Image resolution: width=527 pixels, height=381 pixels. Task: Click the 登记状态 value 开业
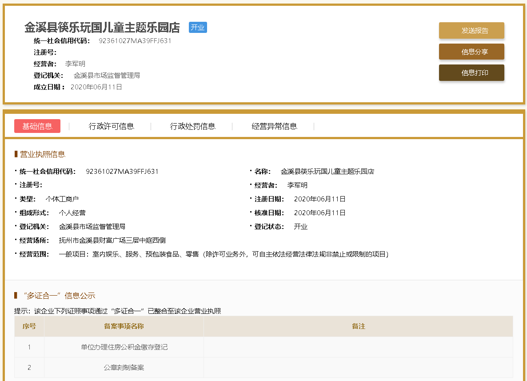point(300,227)
